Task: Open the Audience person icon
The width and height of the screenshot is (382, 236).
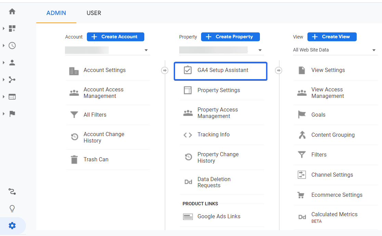Action: tap(12, 62)
